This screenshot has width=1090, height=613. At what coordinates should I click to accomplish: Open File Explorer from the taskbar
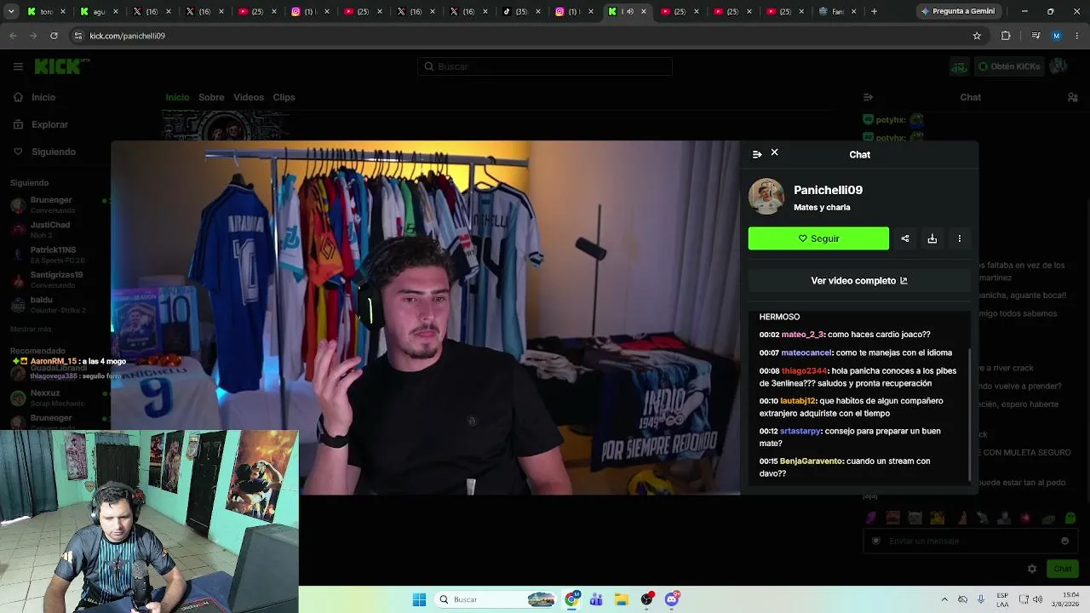click(x=622, y=599)
